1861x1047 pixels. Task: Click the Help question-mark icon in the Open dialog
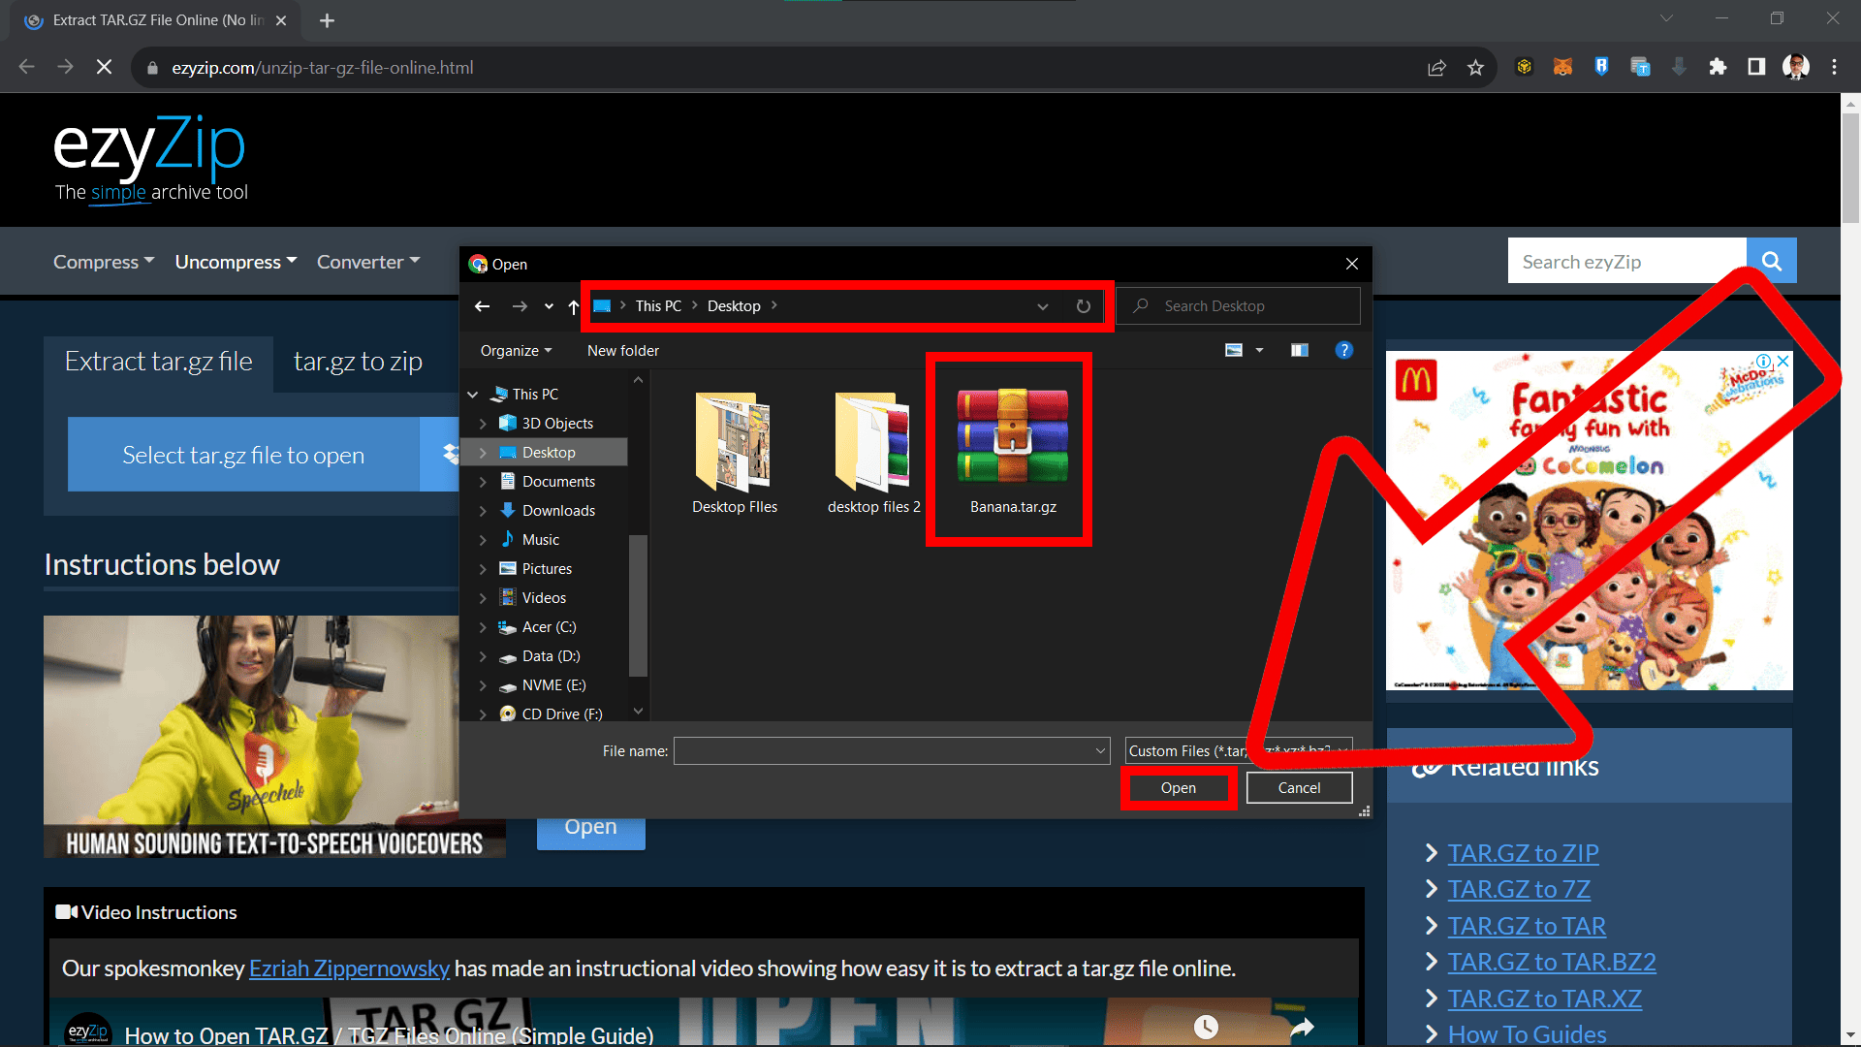coord(1344,350)
